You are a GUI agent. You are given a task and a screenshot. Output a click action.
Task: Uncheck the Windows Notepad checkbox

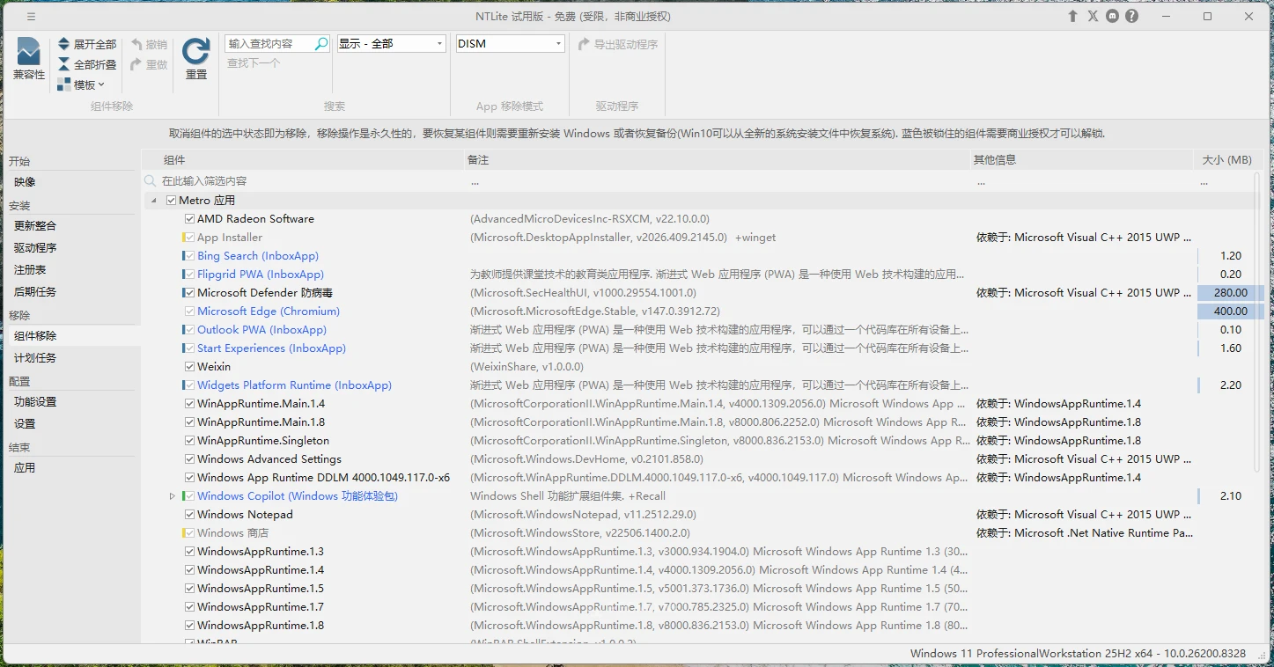pyautogui.click(x=190, y=515)
